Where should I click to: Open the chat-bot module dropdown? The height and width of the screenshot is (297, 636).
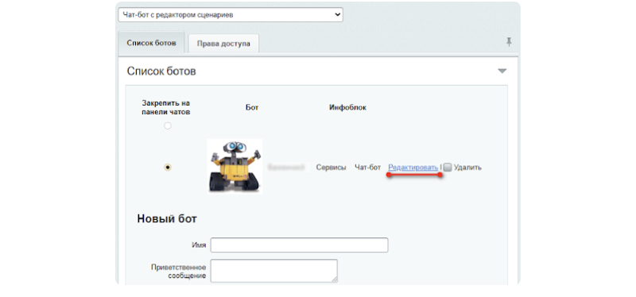coord(231,14)
